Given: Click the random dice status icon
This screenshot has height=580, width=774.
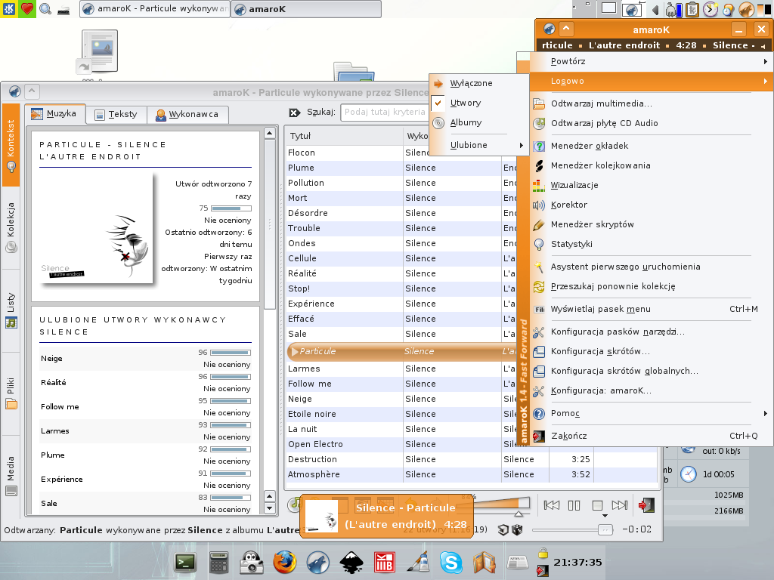Looking at the screenshot, I should 517,529.
